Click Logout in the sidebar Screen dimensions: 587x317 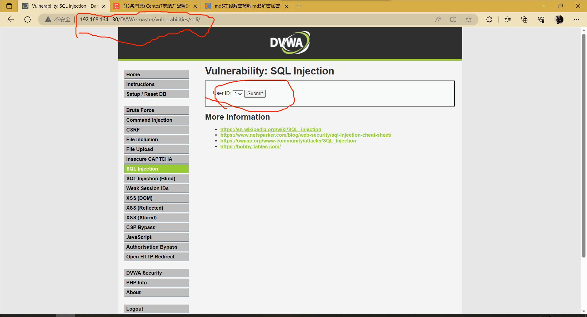pos(157,309)
